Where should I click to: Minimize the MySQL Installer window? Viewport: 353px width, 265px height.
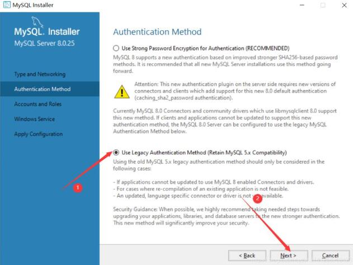point(302,5)
